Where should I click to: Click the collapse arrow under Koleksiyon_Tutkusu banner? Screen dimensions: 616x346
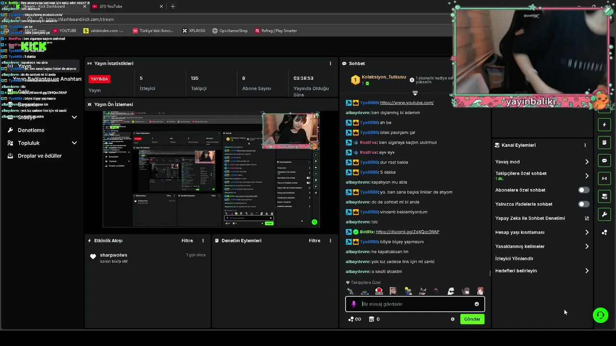[415, 93]
